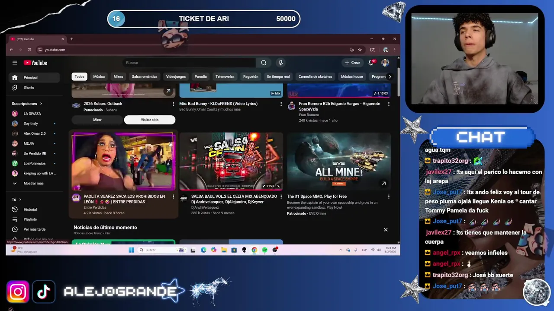This screenshot has height=311, width=554.
Task: Expand Suscripciones section chevron
Action: pyautogui.click(x=41, y=104)
